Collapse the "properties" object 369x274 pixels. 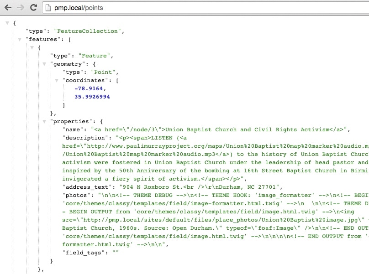tap(44, 121)
